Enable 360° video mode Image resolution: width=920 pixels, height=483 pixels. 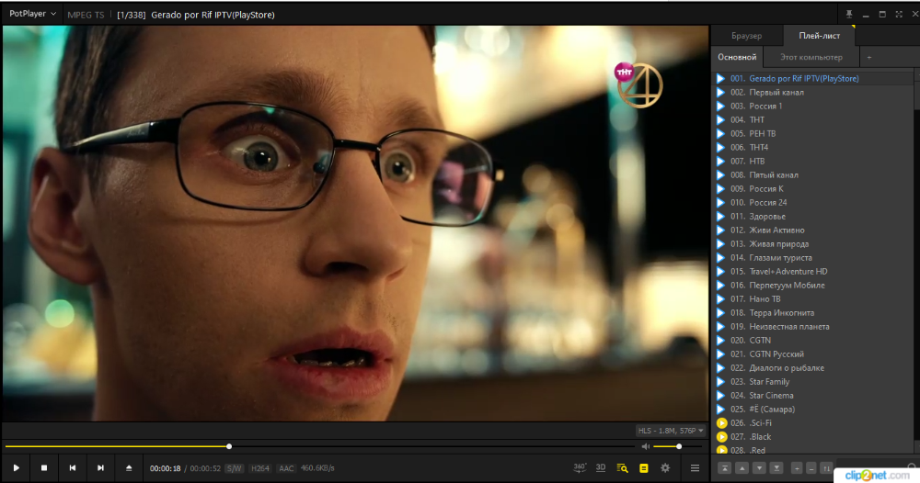coord(580,467)
